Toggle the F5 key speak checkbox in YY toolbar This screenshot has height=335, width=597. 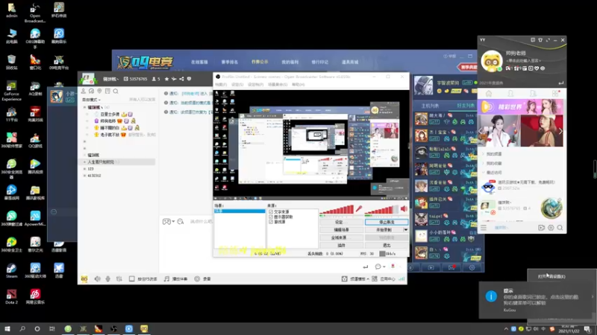(x=132, y=278)
